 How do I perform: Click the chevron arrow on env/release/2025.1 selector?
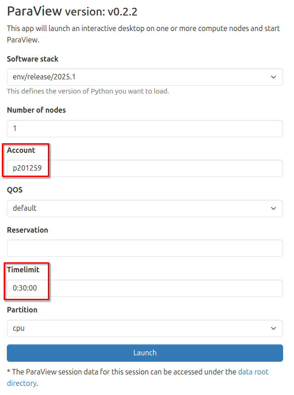coord(273,77)
